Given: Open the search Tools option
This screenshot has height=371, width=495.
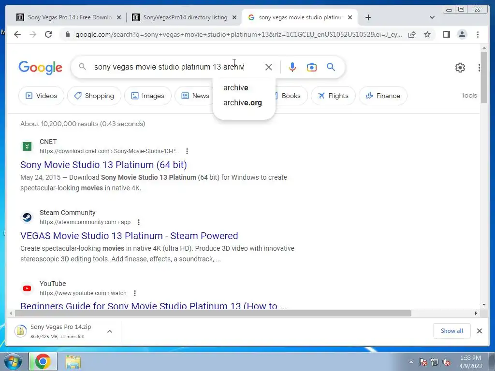Looking at the screenshot, I should pyautogui.click(x=469, y=95).
